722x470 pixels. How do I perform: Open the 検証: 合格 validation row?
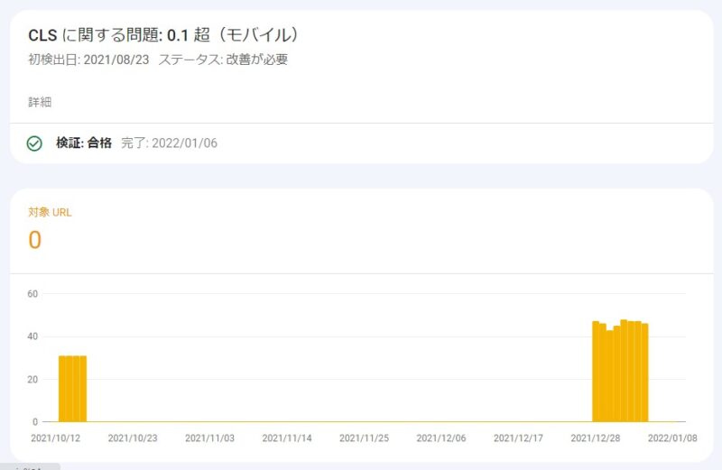pyautogui.click(x=84, y=143)
